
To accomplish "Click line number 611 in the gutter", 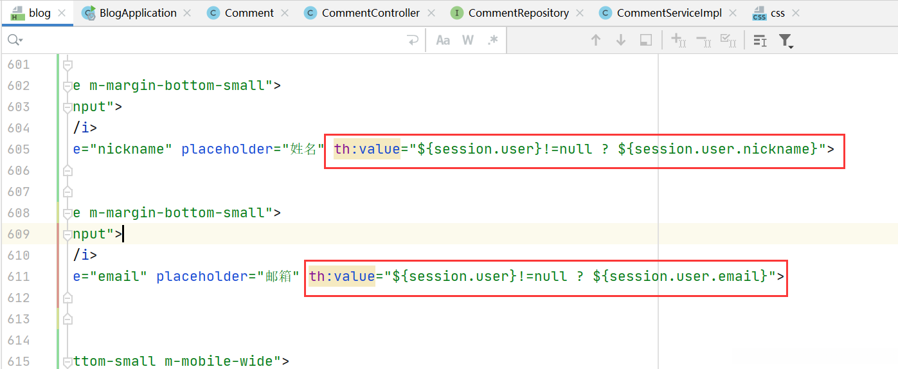I will pos(19,276).
